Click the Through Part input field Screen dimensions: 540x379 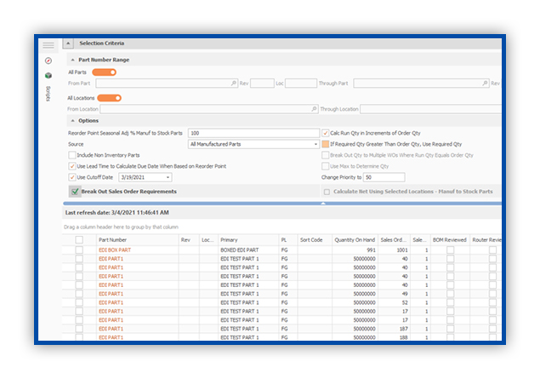(x=421, y=83)
